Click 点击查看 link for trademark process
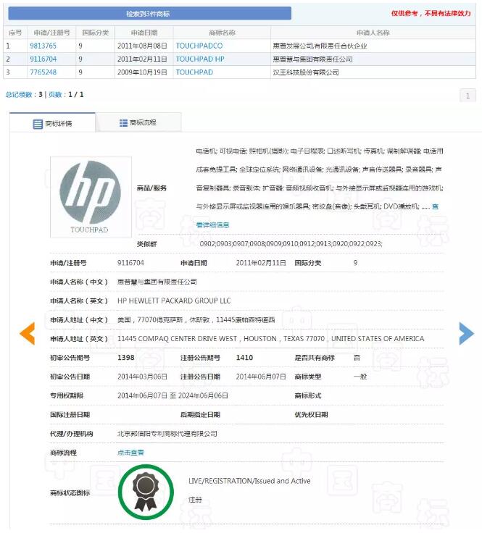Image resolution: width=482 pixels, height=533 pixels. pos(130,453)
